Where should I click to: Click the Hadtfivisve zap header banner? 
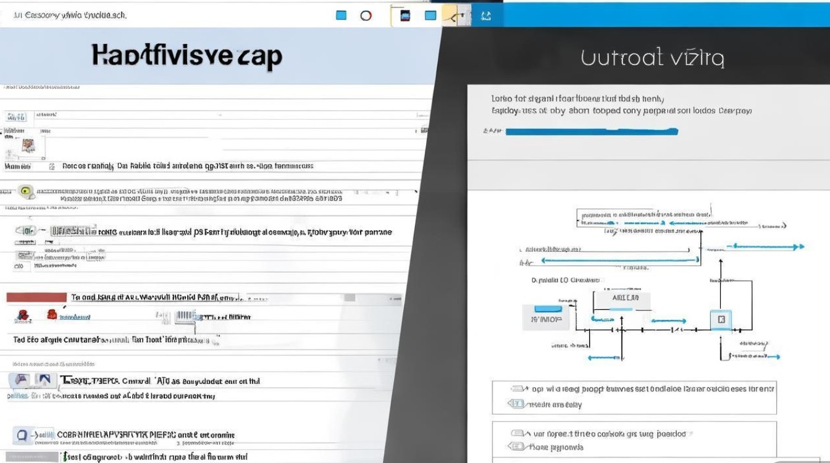187,56
